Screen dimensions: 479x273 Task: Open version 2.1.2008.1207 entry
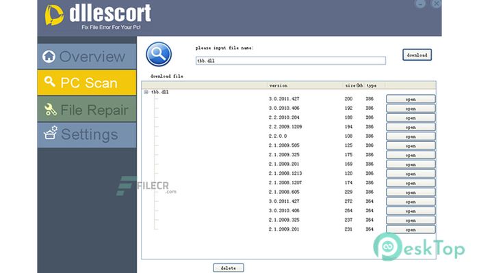(411, 183)
